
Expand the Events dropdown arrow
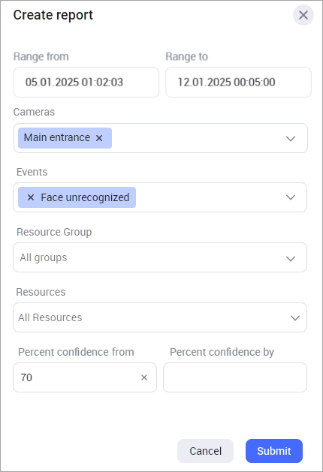point(291,197)
